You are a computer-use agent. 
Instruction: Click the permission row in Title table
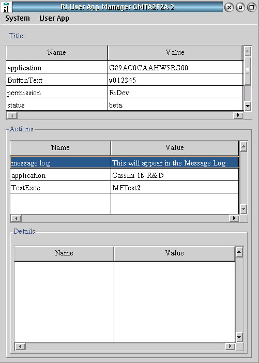tap(125, 93)
